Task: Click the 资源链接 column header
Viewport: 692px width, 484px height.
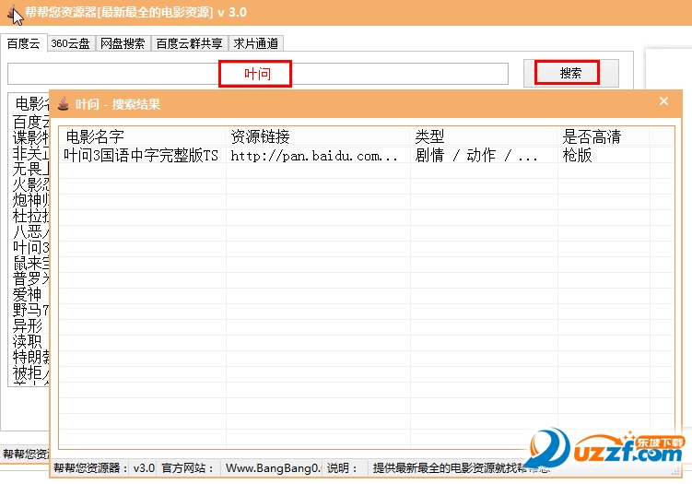Action: click(318, 136)
